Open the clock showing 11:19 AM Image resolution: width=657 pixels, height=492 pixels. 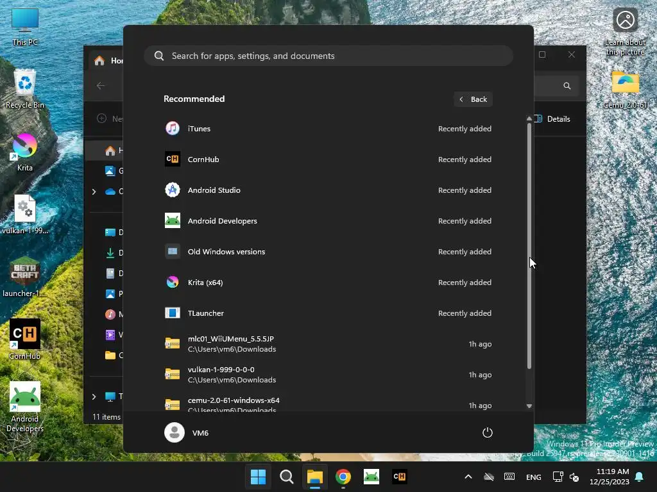610,477
